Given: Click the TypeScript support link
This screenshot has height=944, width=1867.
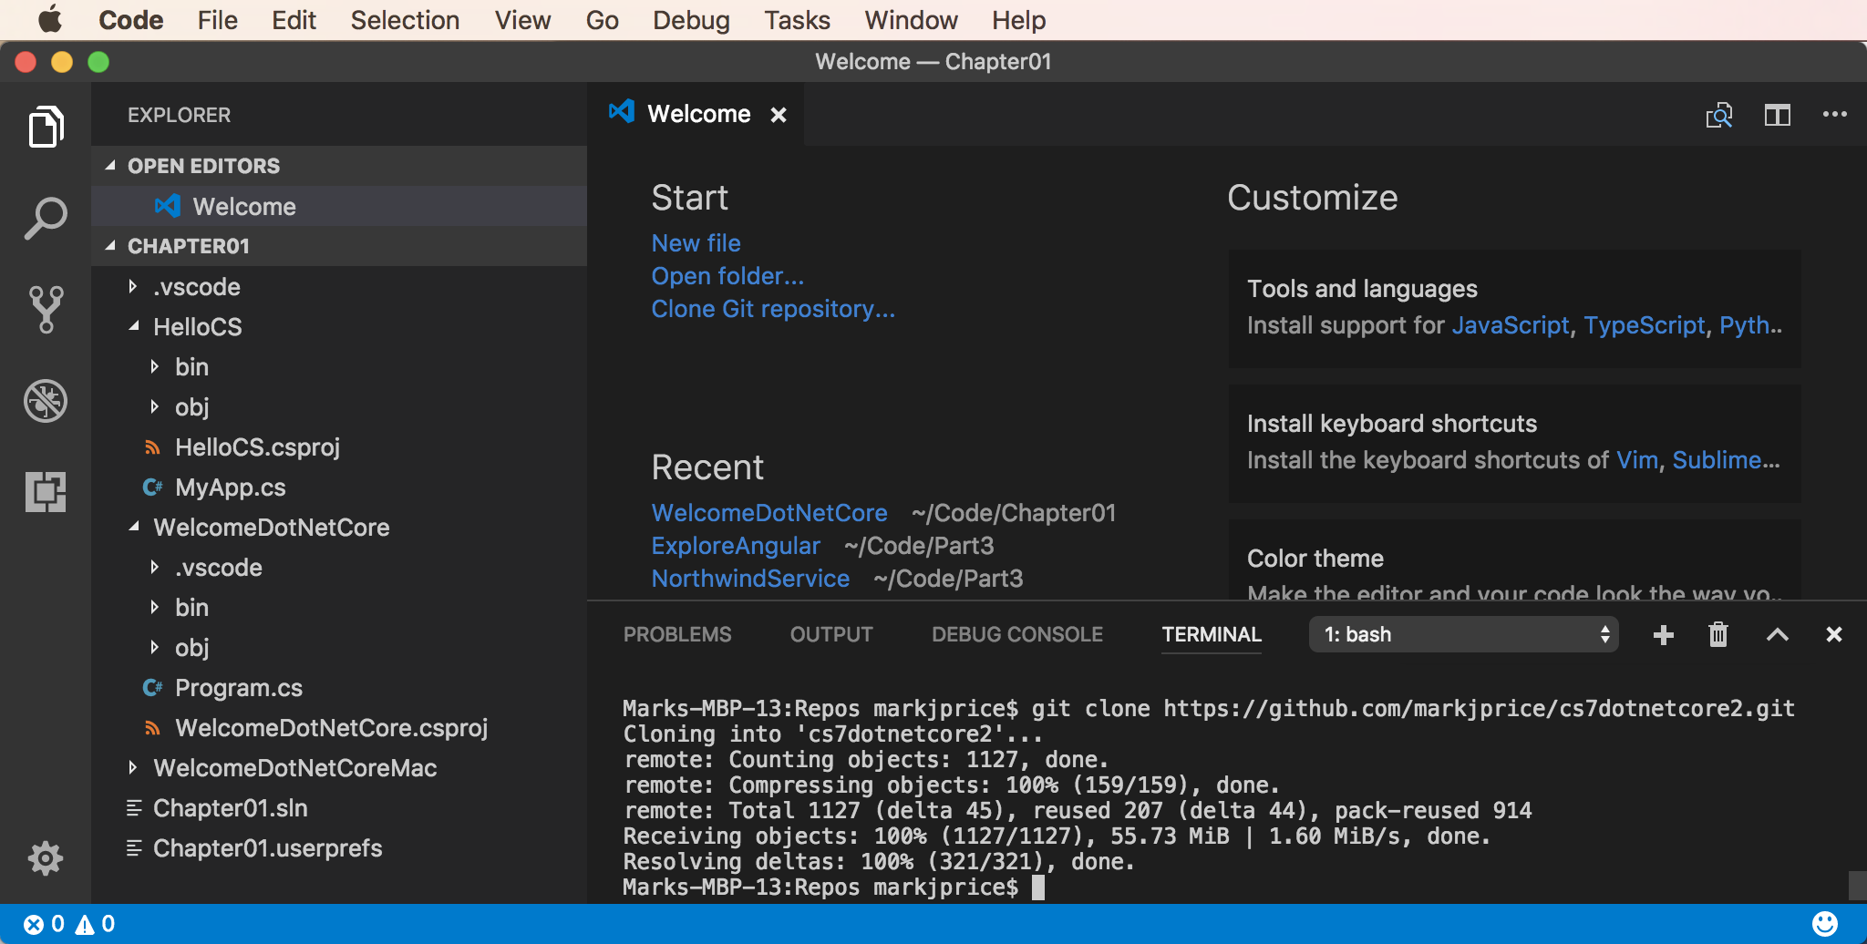Looking at the screenshot, I should 1644,325.
